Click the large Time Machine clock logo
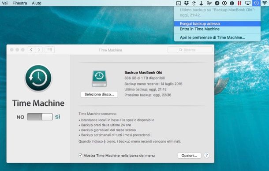Screen dimensions: 269x171 coord(38,78)
